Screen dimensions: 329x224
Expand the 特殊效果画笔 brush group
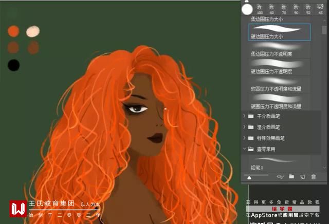244,138
